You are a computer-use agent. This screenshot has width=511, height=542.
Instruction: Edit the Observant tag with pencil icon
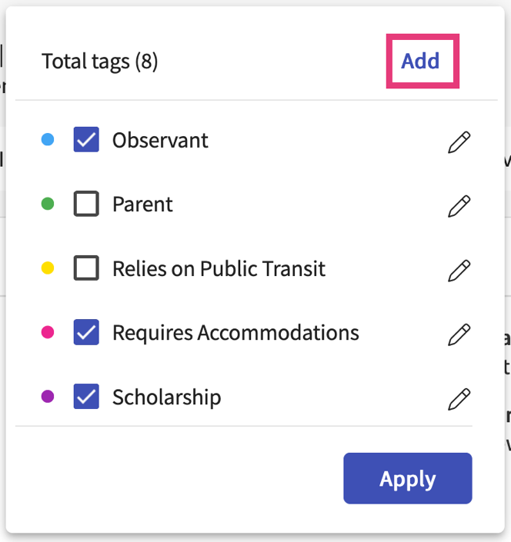(x=459, y=142)
